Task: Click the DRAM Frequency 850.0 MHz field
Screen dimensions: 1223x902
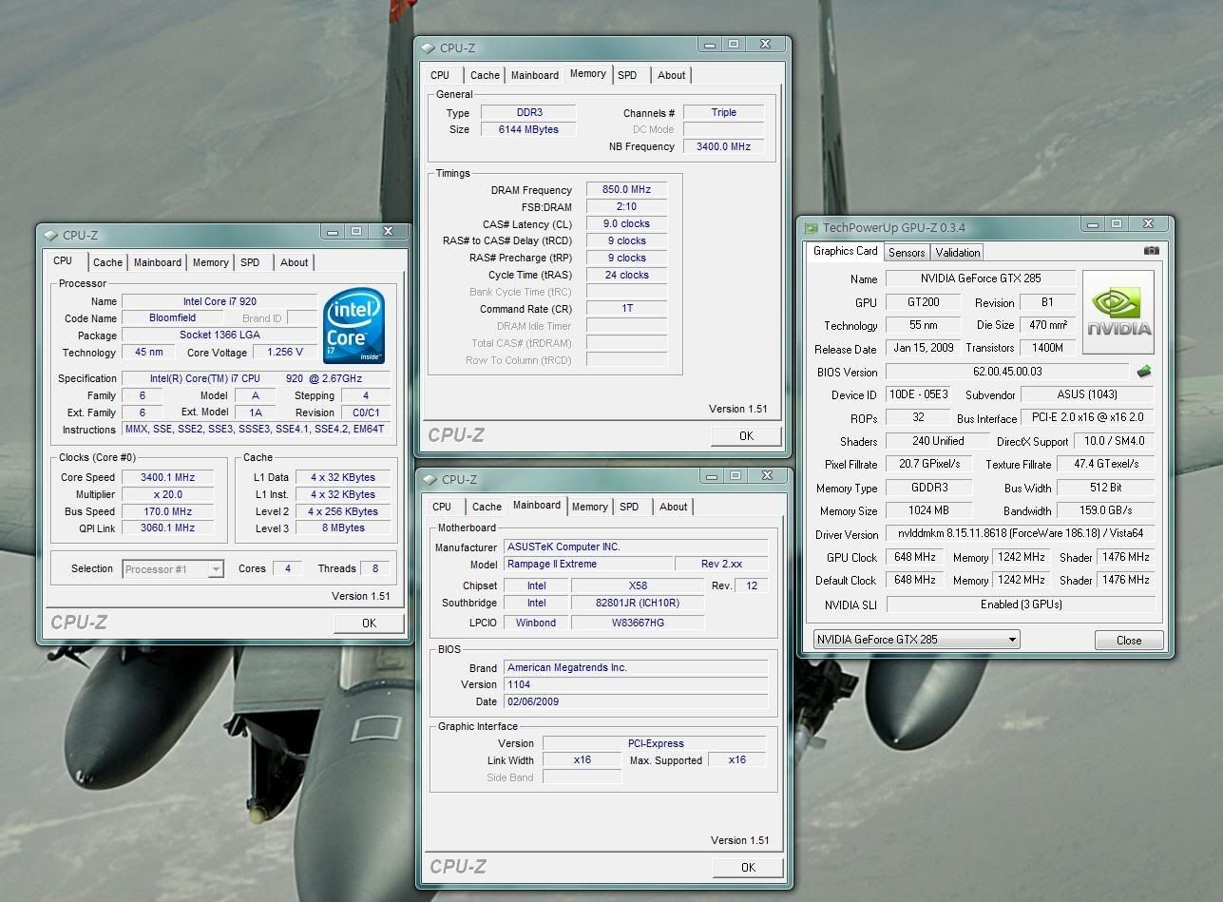Action: click(627, 189)
